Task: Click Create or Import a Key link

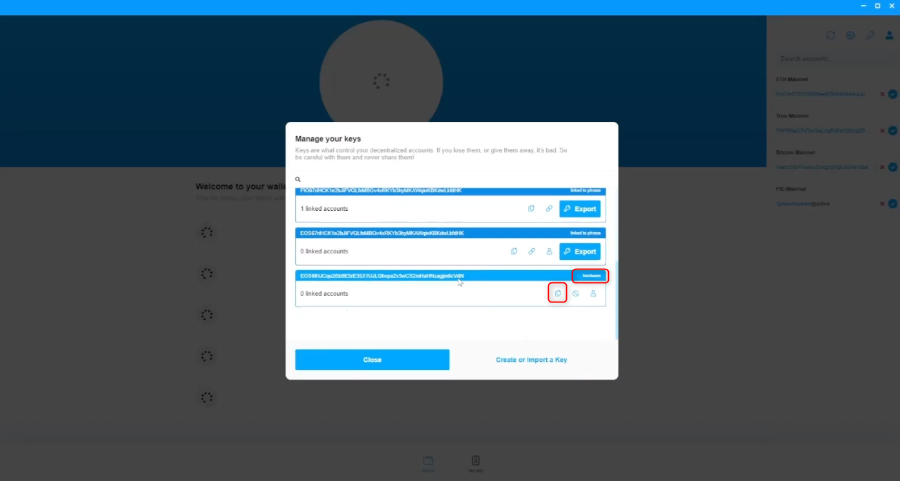Action: click(x=531, y=360)
